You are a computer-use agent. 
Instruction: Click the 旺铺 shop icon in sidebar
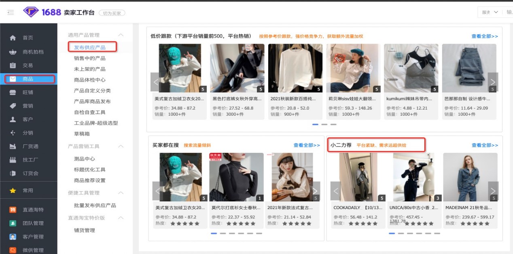(x=13, y=92)
